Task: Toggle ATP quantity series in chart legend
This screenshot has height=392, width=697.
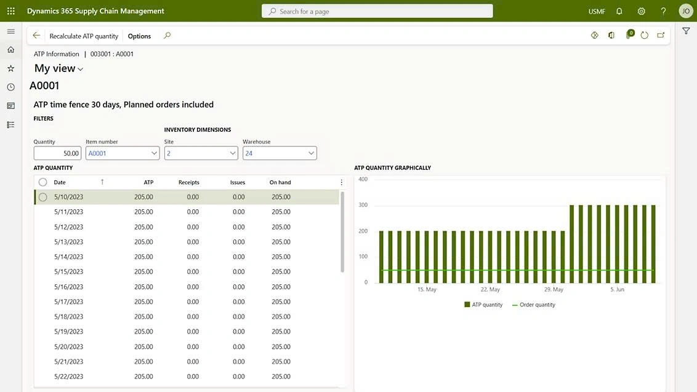Action: [x=483, y=305]
